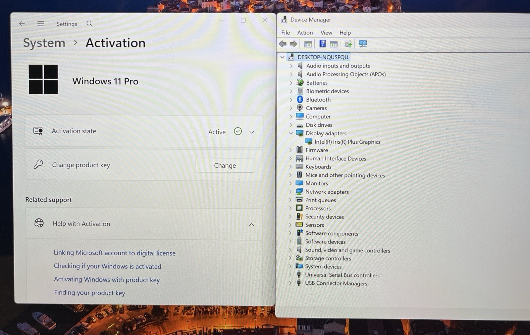Expand the Activation state details chevron

coord(252,132)
